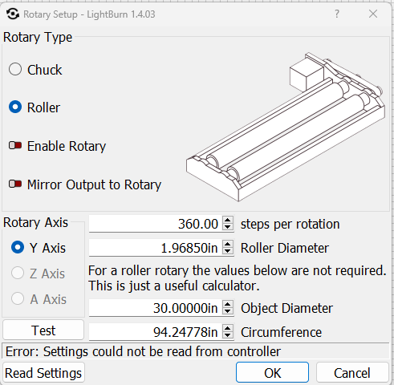Click the 'steps per rotation' label
Screen dimensions: 394x385
click(290, 224)
